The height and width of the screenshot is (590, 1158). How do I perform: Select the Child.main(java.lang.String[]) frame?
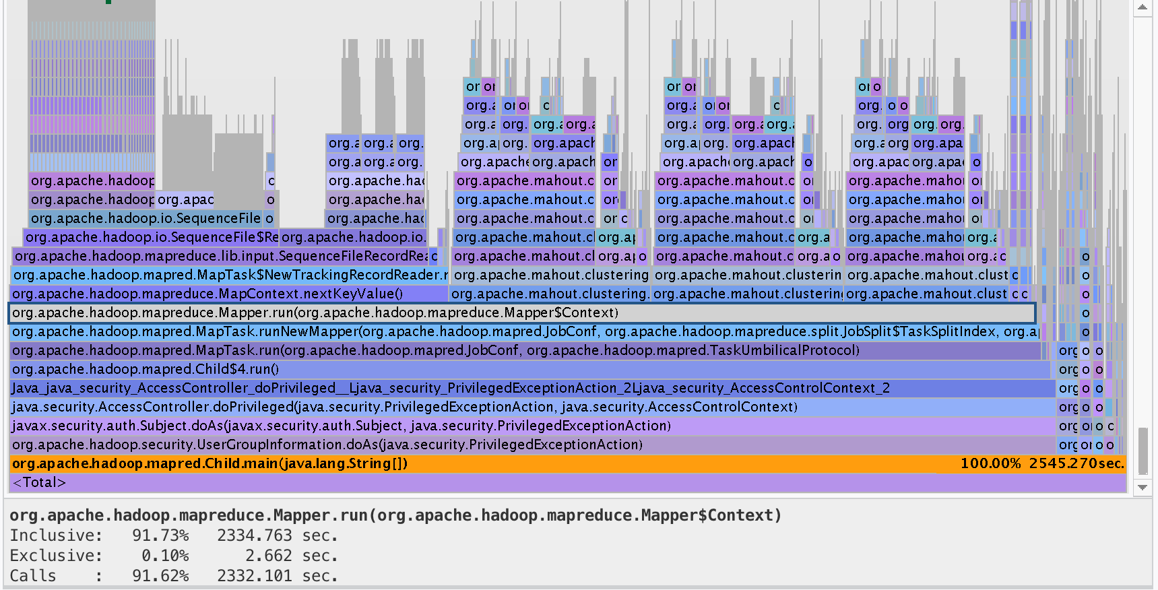click(x=568, y=463)
